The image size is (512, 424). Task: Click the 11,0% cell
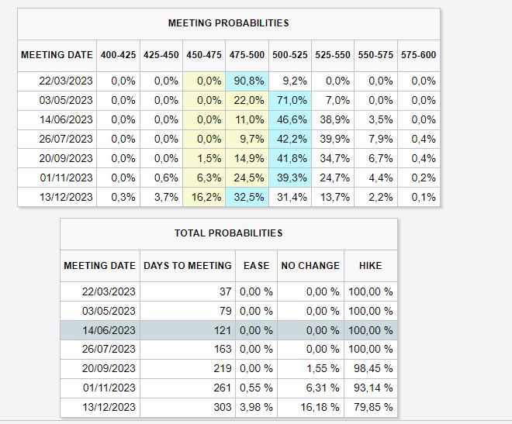tap(247, 119)
